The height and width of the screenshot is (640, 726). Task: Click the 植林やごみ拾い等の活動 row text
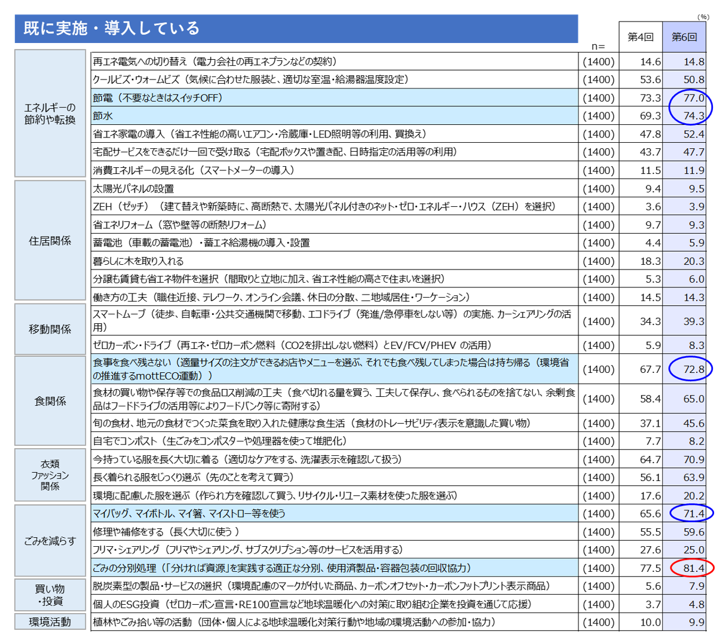tap(295, 623)
